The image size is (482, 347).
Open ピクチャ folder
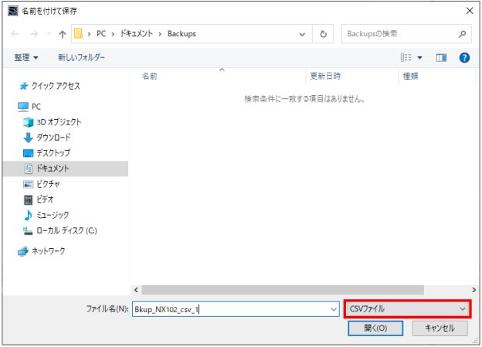pyautogui.click(x=48, y=184)
